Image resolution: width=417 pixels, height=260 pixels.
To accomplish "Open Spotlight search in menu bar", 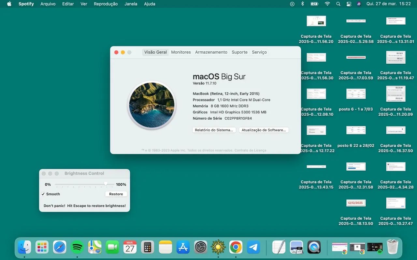I will [338, 4].
